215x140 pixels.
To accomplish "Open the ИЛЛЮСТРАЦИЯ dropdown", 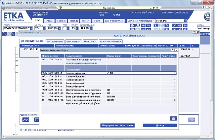I will (91, 28).
